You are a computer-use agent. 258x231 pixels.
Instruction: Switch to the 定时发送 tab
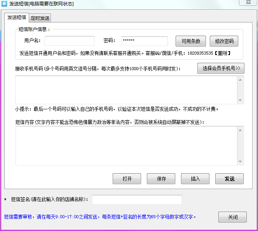pyautogui.click(x=40, y=18)
